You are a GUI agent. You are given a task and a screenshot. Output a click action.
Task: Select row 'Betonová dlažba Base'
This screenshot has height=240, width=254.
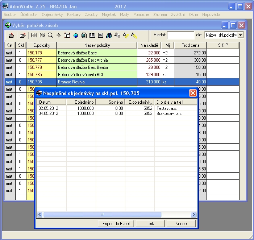point(122,53)
